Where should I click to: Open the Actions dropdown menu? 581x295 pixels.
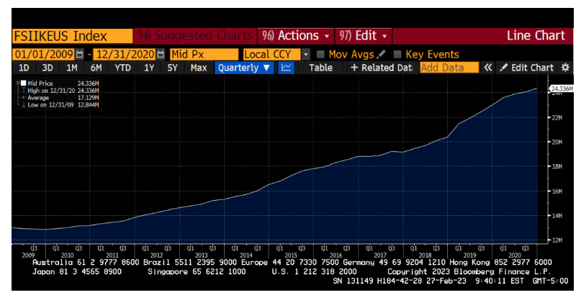tap(296, 36)
